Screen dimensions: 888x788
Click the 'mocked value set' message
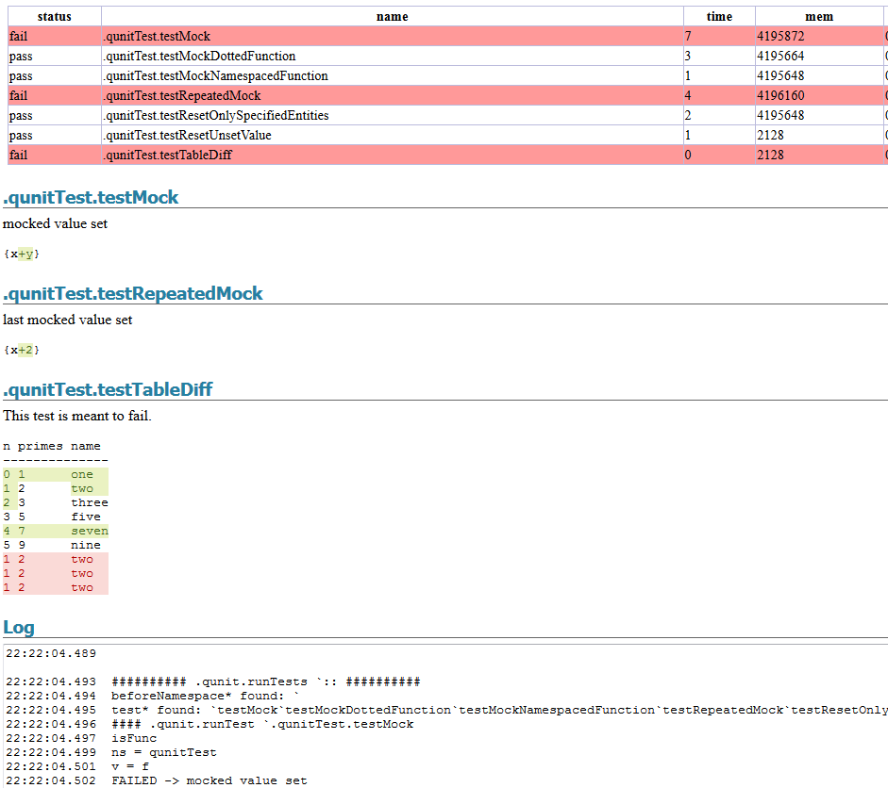[x=55, y=224]
